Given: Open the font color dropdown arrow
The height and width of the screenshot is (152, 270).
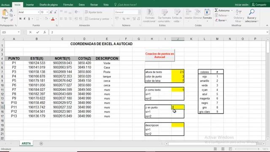Looking at the screenshot, I should click(x=56, y=19).
